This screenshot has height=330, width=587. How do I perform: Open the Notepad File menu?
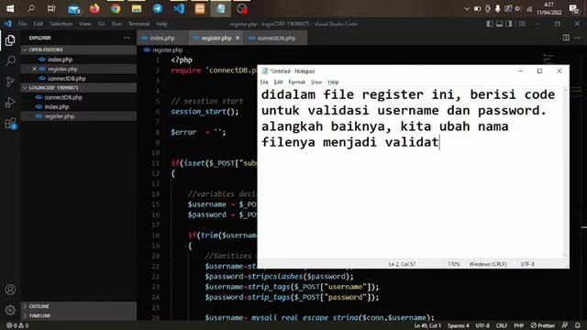click(x=264, y=82)
